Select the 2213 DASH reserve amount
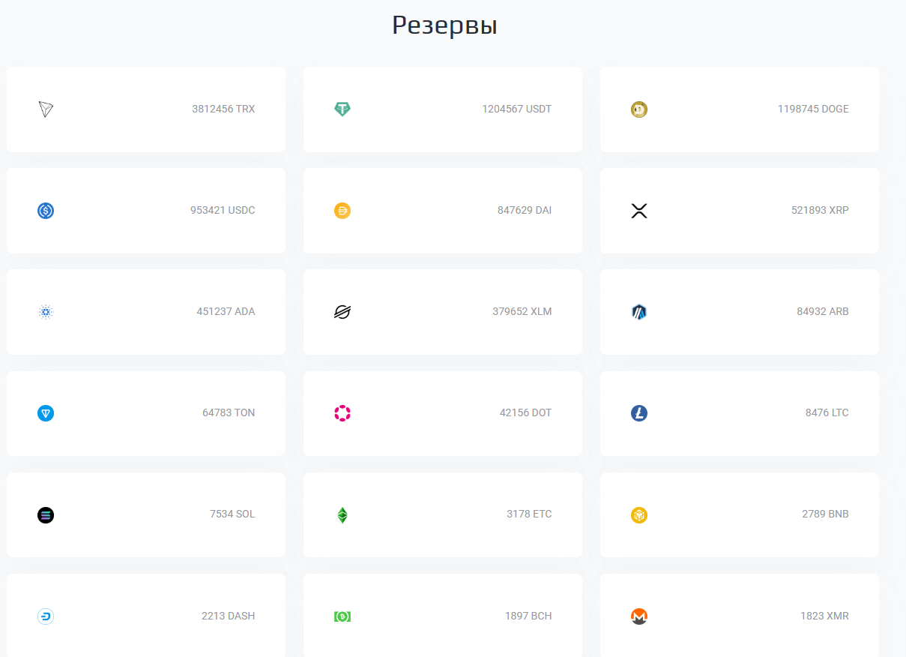The image size is (906, 657). [x=228, y=616]
